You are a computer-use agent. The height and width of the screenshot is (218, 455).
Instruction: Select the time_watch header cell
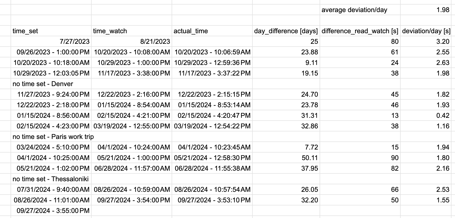132,31
